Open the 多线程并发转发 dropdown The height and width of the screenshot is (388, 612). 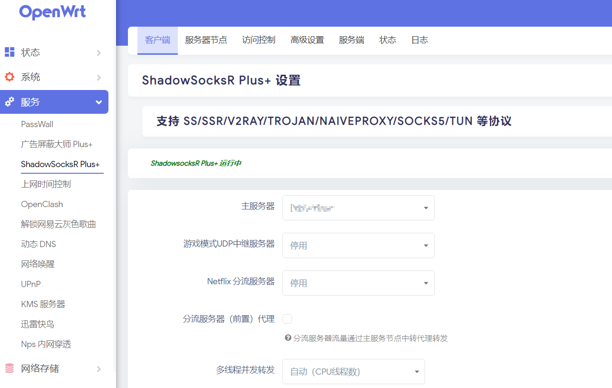[x=354, y=371]
